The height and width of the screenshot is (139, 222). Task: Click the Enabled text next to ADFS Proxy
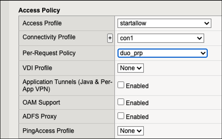[137, 117]
